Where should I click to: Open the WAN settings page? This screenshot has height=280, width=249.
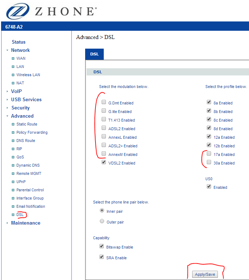[x=21, y=58]
